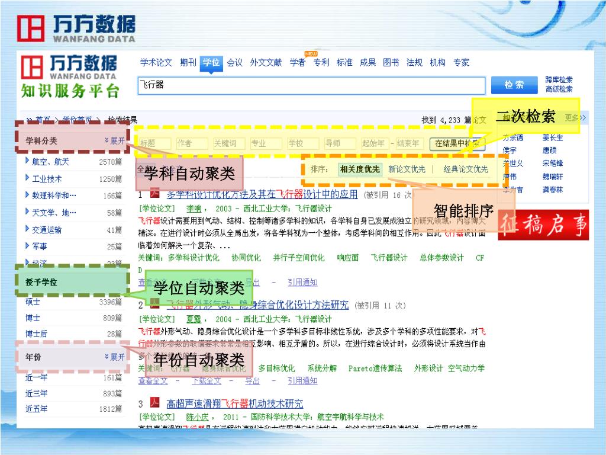This screenshot has width=606, height=455.
Task: Open 跨库检索 link
Action: pos(559,80)
